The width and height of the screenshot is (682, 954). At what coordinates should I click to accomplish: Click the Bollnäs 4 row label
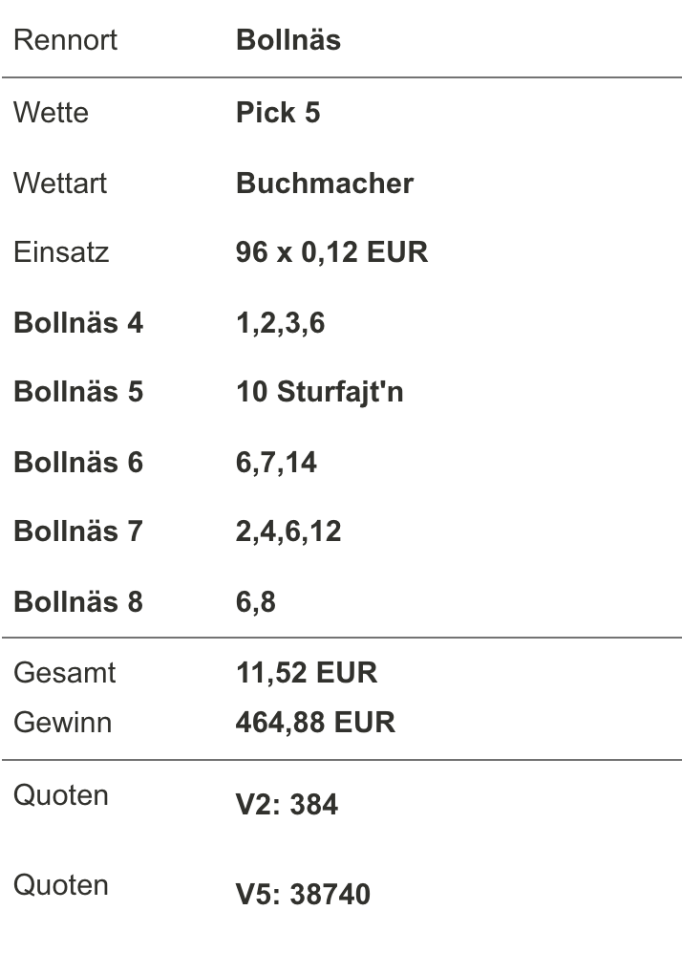pos(78,322)
